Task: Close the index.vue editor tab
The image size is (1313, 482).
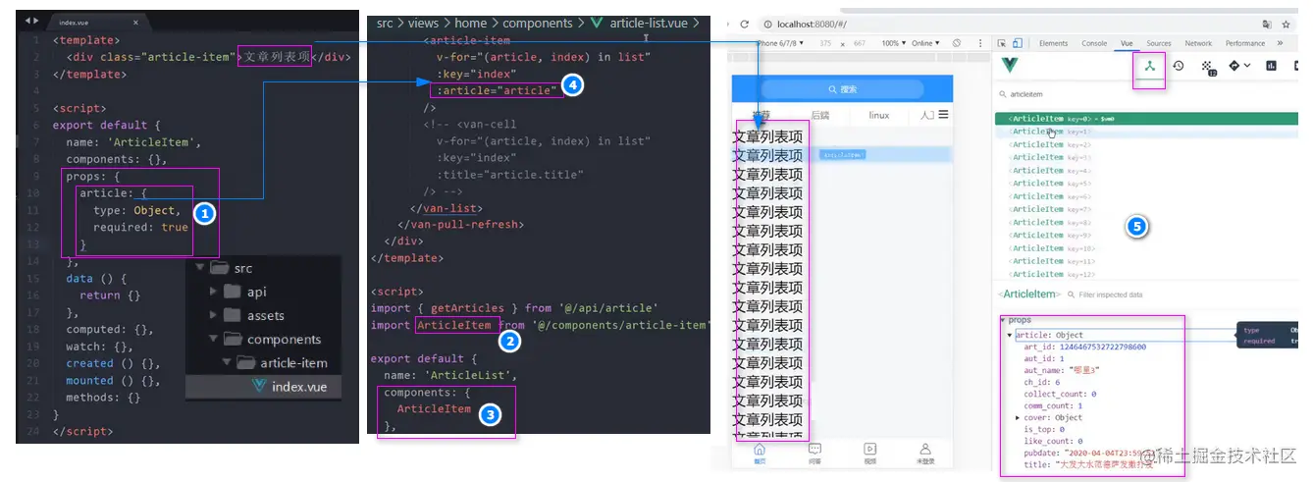Action: point(135,22)
